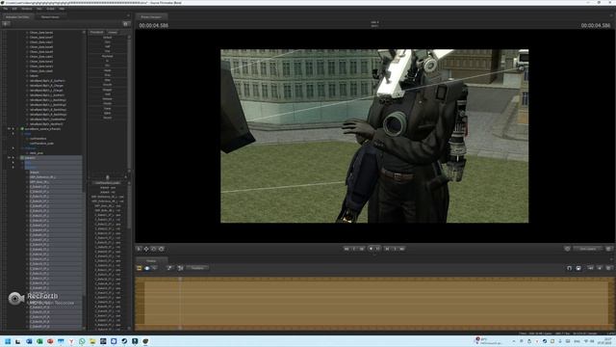The height and width of the screenshot is (347, 616).
Task: Click the plus button to create animation set
Action: (6, 24)
